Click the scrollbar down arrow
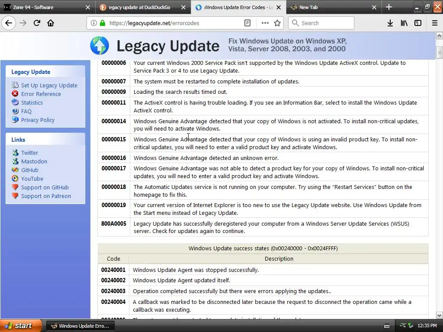443x332 pixels. [x=439, y=315]
